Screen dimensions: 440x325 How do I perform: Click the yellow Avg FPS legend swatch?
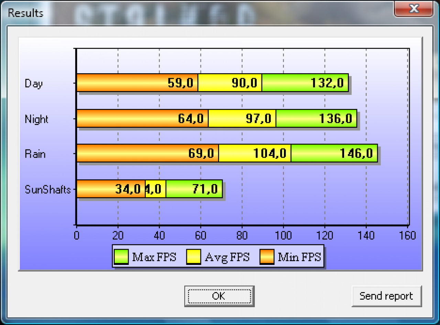[194, 257]
